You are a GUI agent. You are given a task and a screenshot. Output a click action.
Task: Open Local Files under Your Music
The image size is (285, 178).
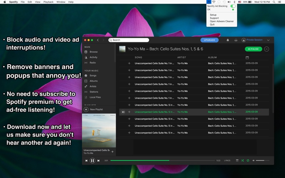(x=95, y=97)
